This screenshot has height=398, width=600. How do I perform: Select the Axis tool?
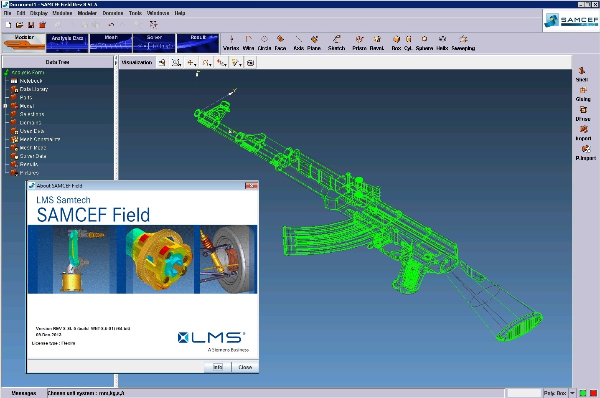tap(298, 43)
